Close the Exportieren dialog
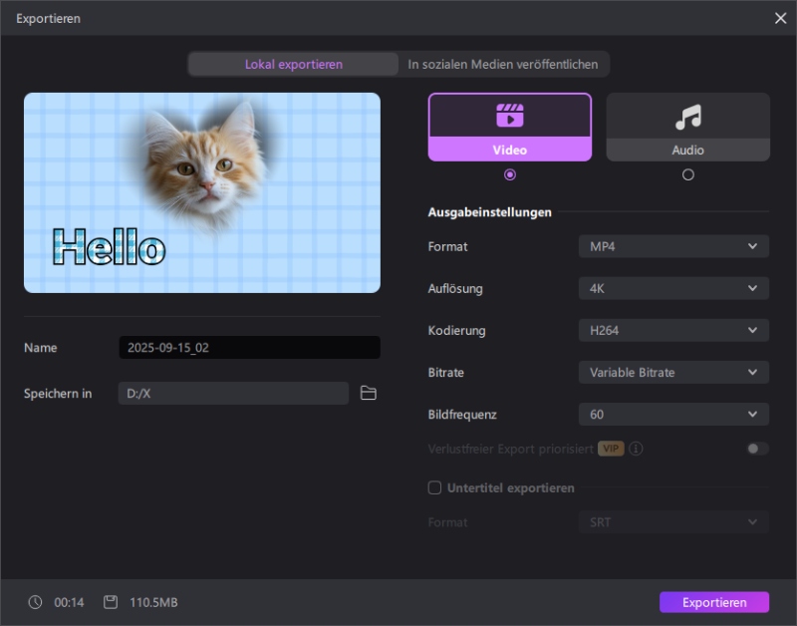 pyautogui.click(x=780, y=18)
